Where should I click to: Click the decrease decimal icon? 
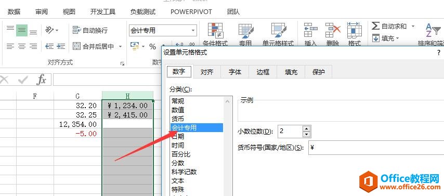192,45
